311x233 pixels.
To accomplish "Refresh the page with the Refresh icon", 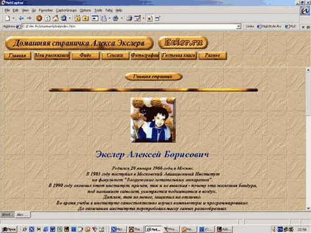I will pos(47,18).
